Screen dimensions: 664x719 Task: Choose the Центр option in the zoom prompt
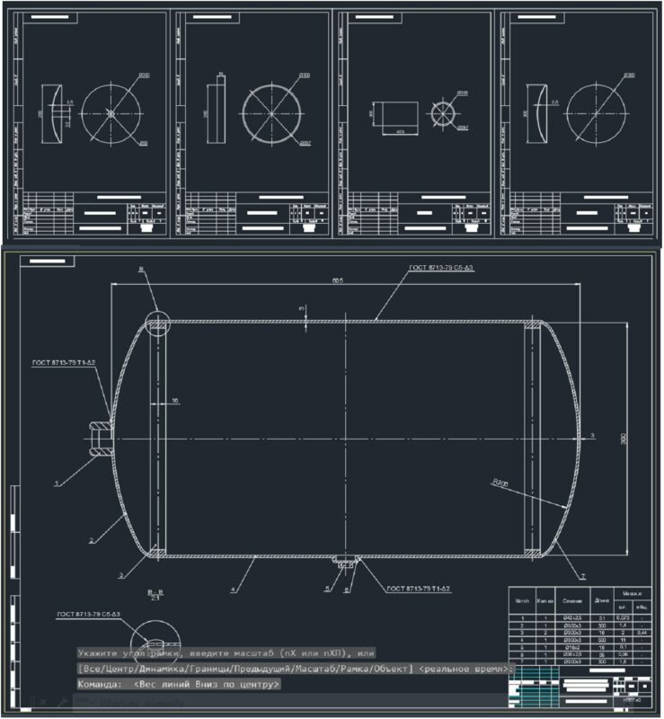point(120,669)
